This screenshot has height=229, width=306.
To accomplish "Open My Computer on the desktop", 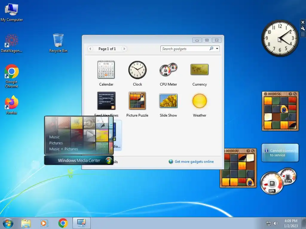I will (12, 12).
